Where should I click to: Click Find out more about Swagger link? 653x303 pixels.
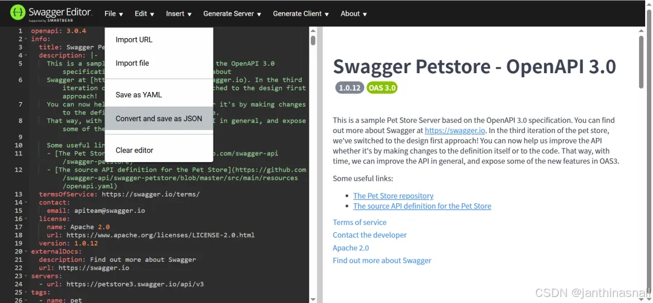tap(382, 261)
